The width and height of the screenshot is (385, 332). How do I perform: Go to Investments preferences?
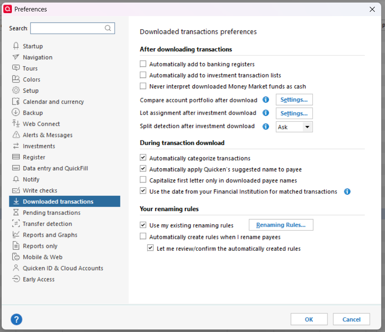[x=39, y=146]
